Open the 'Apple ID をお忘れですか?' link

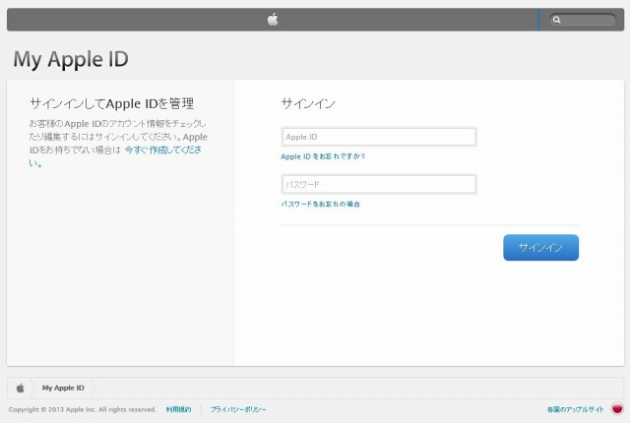click(323, 156)
